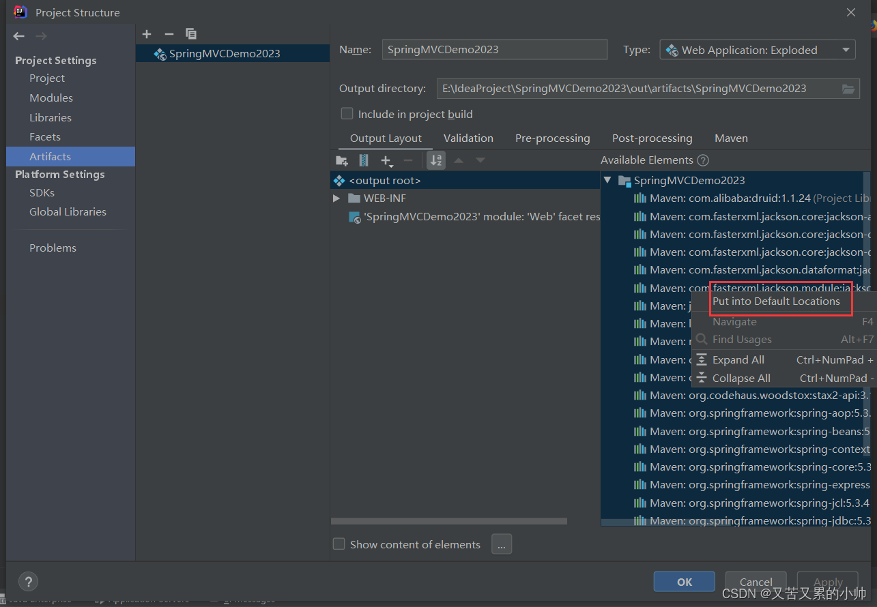Viewport: 877px width, 607px height.
Task: Toggle sort elements by names and types
Action: (436, 160)
